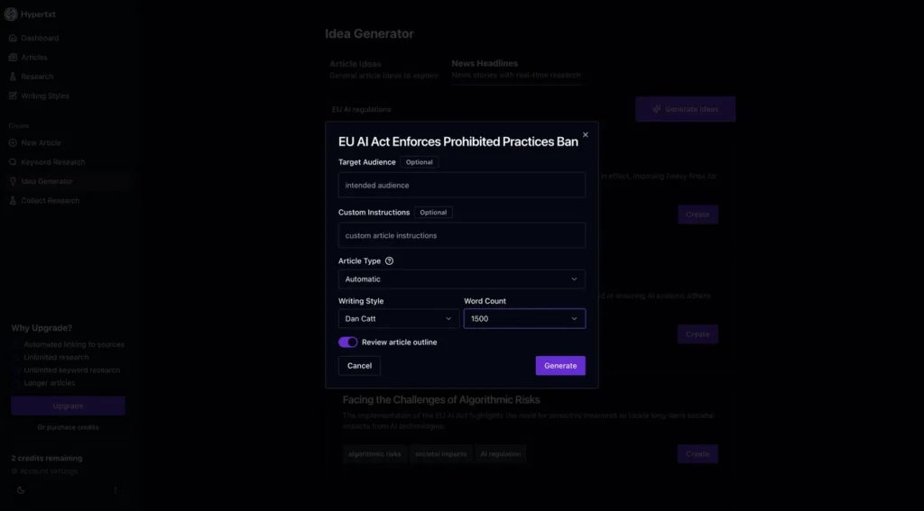Open the Word Count 1500 dropdown
The image size is (924, 511).
click(524, 318)
